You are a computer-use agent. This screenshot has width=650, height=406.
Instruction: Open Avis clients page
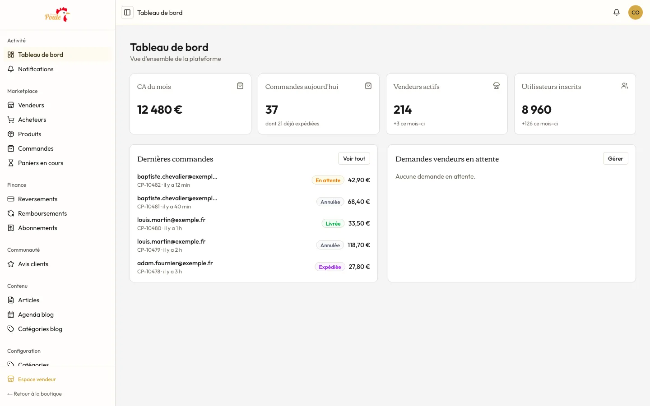coord(57,264)
